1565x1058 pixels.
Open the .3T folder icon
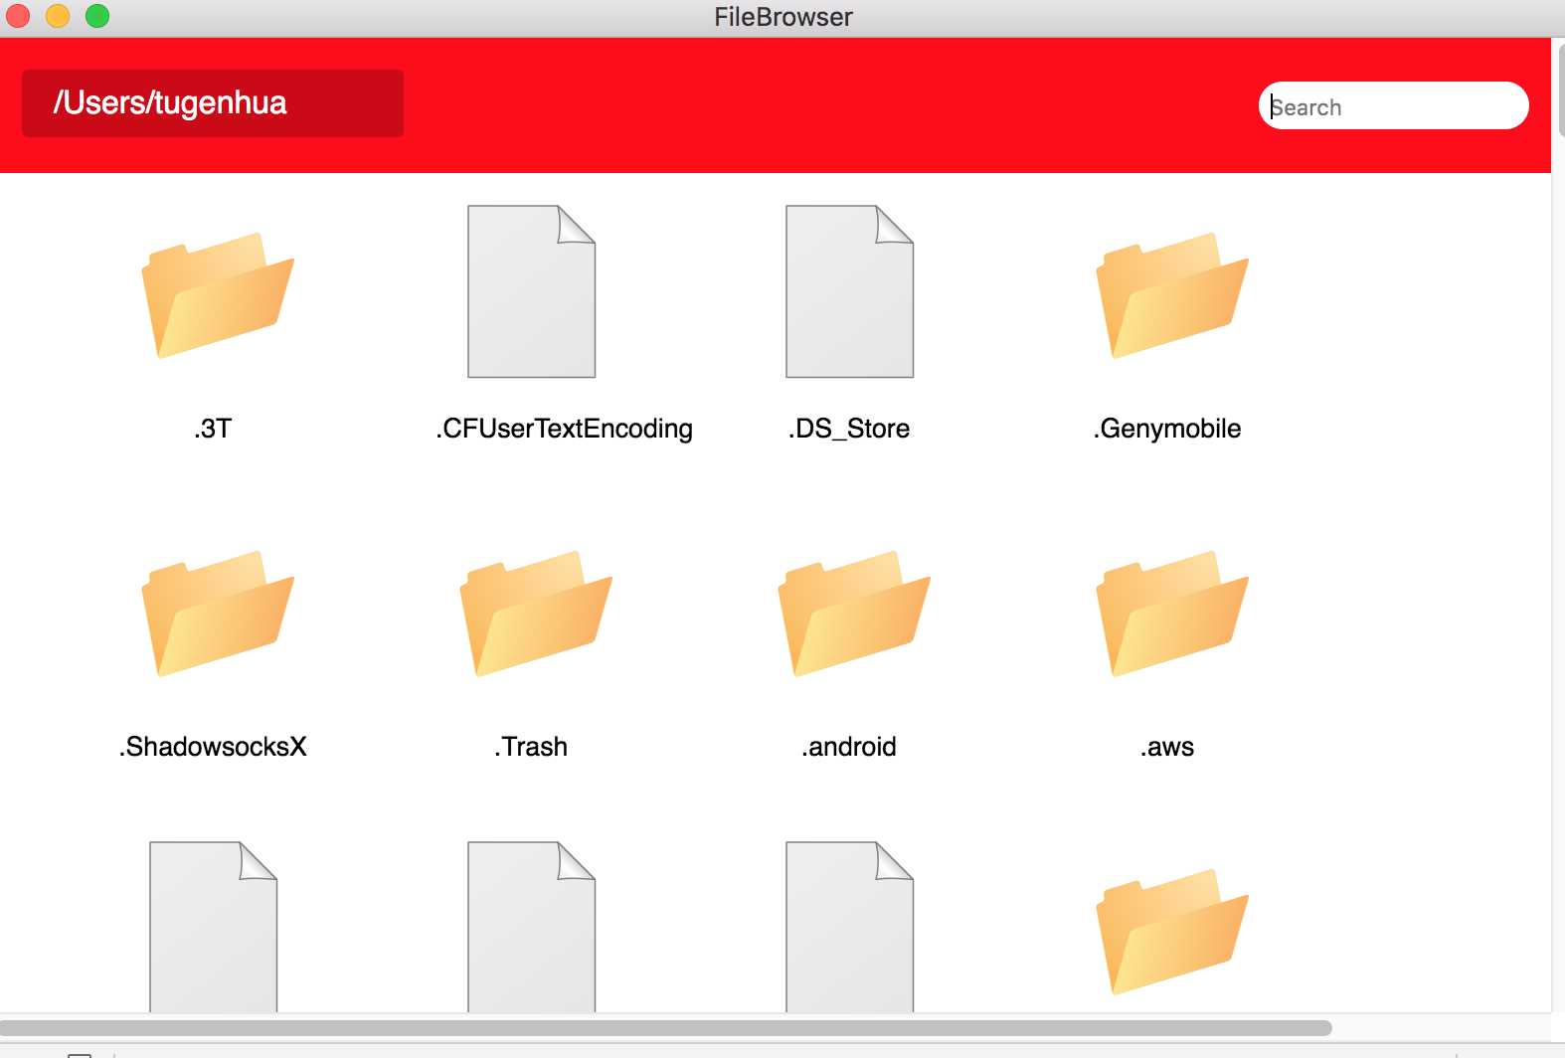[x=218, y=294]
